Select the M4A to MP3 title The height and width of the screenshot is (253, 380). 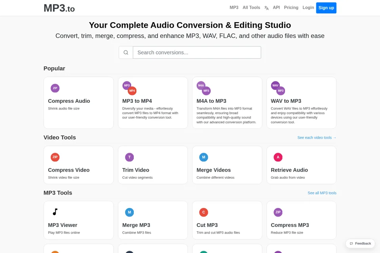pos(211,101)
